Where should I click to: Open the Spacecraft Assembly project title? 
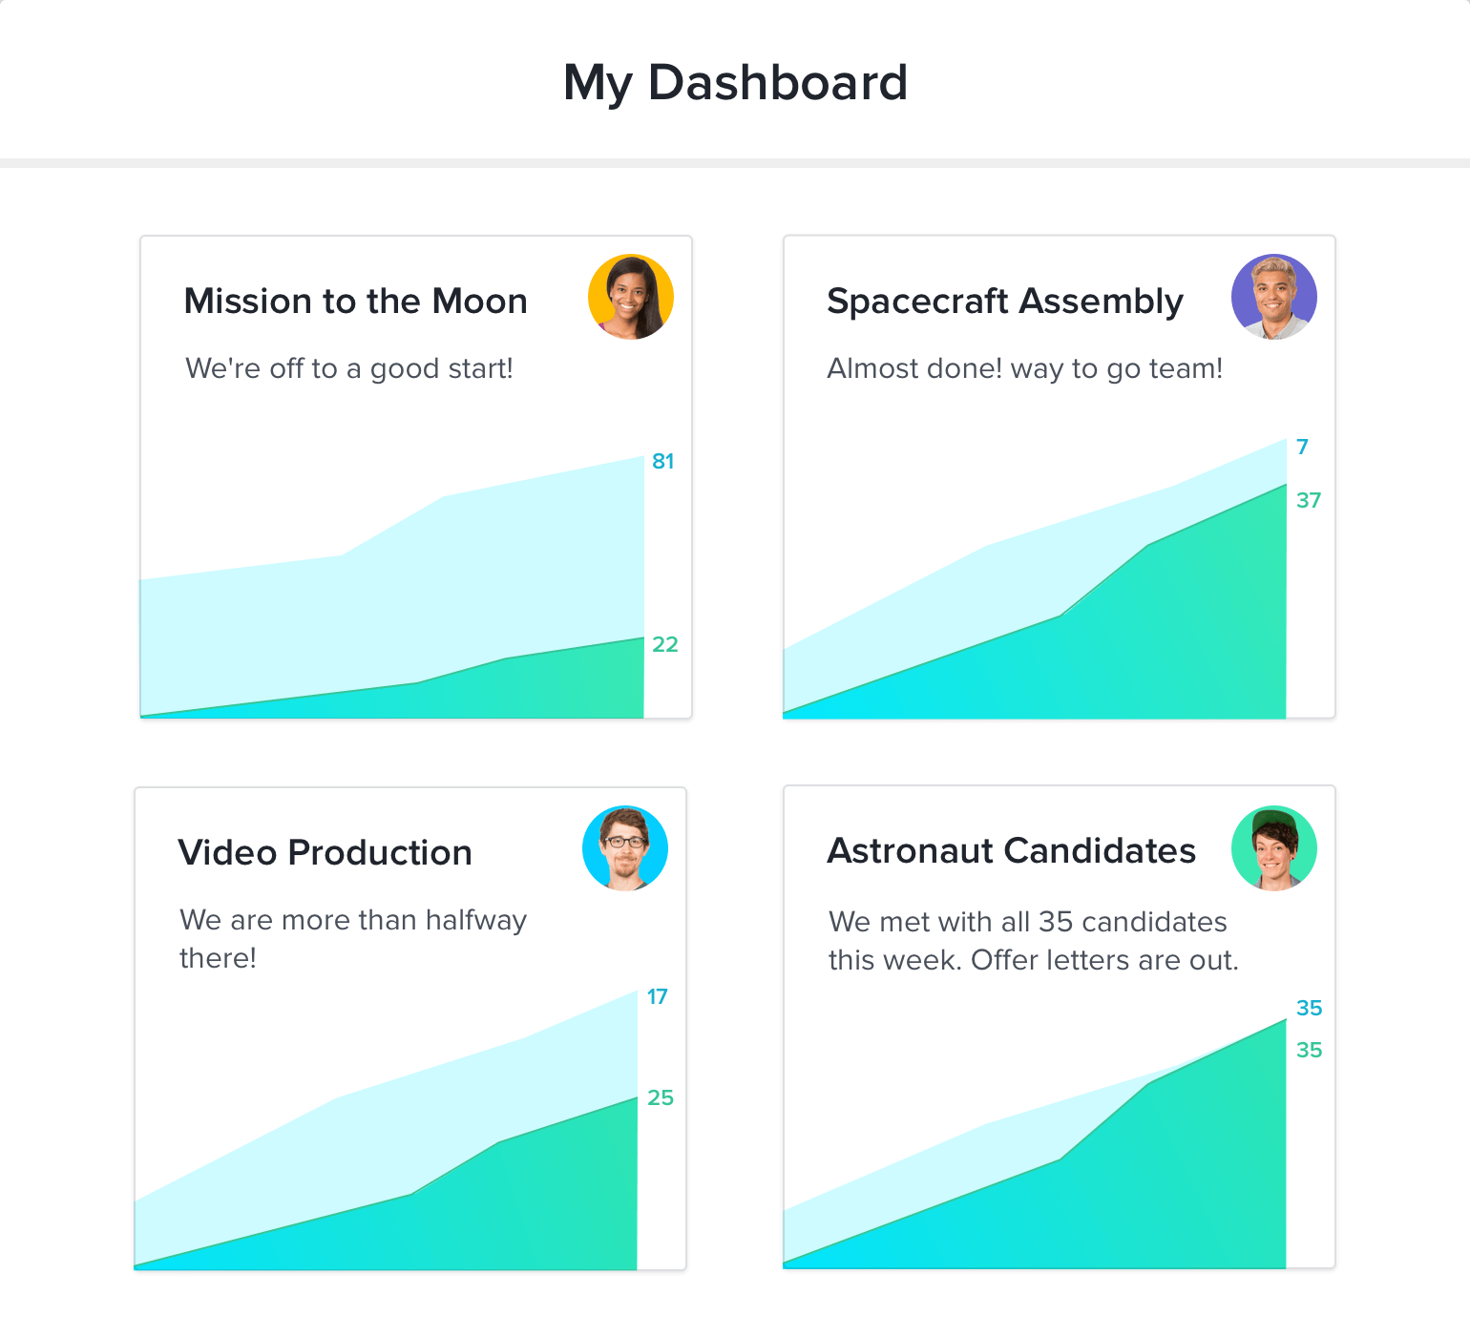tap(1004, 302)
